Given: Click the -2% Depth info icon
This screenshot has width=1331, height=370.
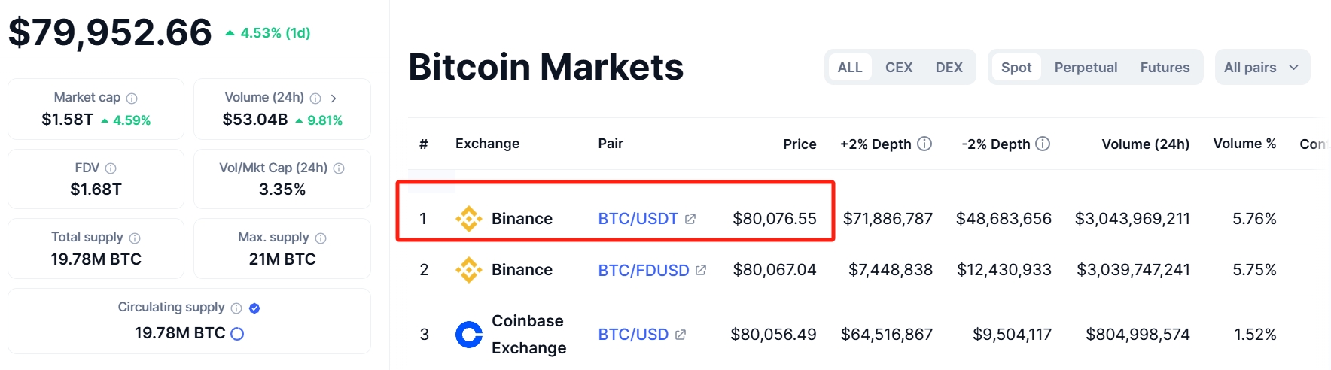Looking at the screenshot, I should click(1043, 144).
